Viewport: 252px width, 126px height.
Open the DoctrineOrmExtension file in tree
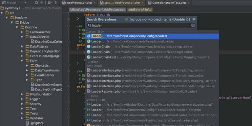[x=46, y=85]
